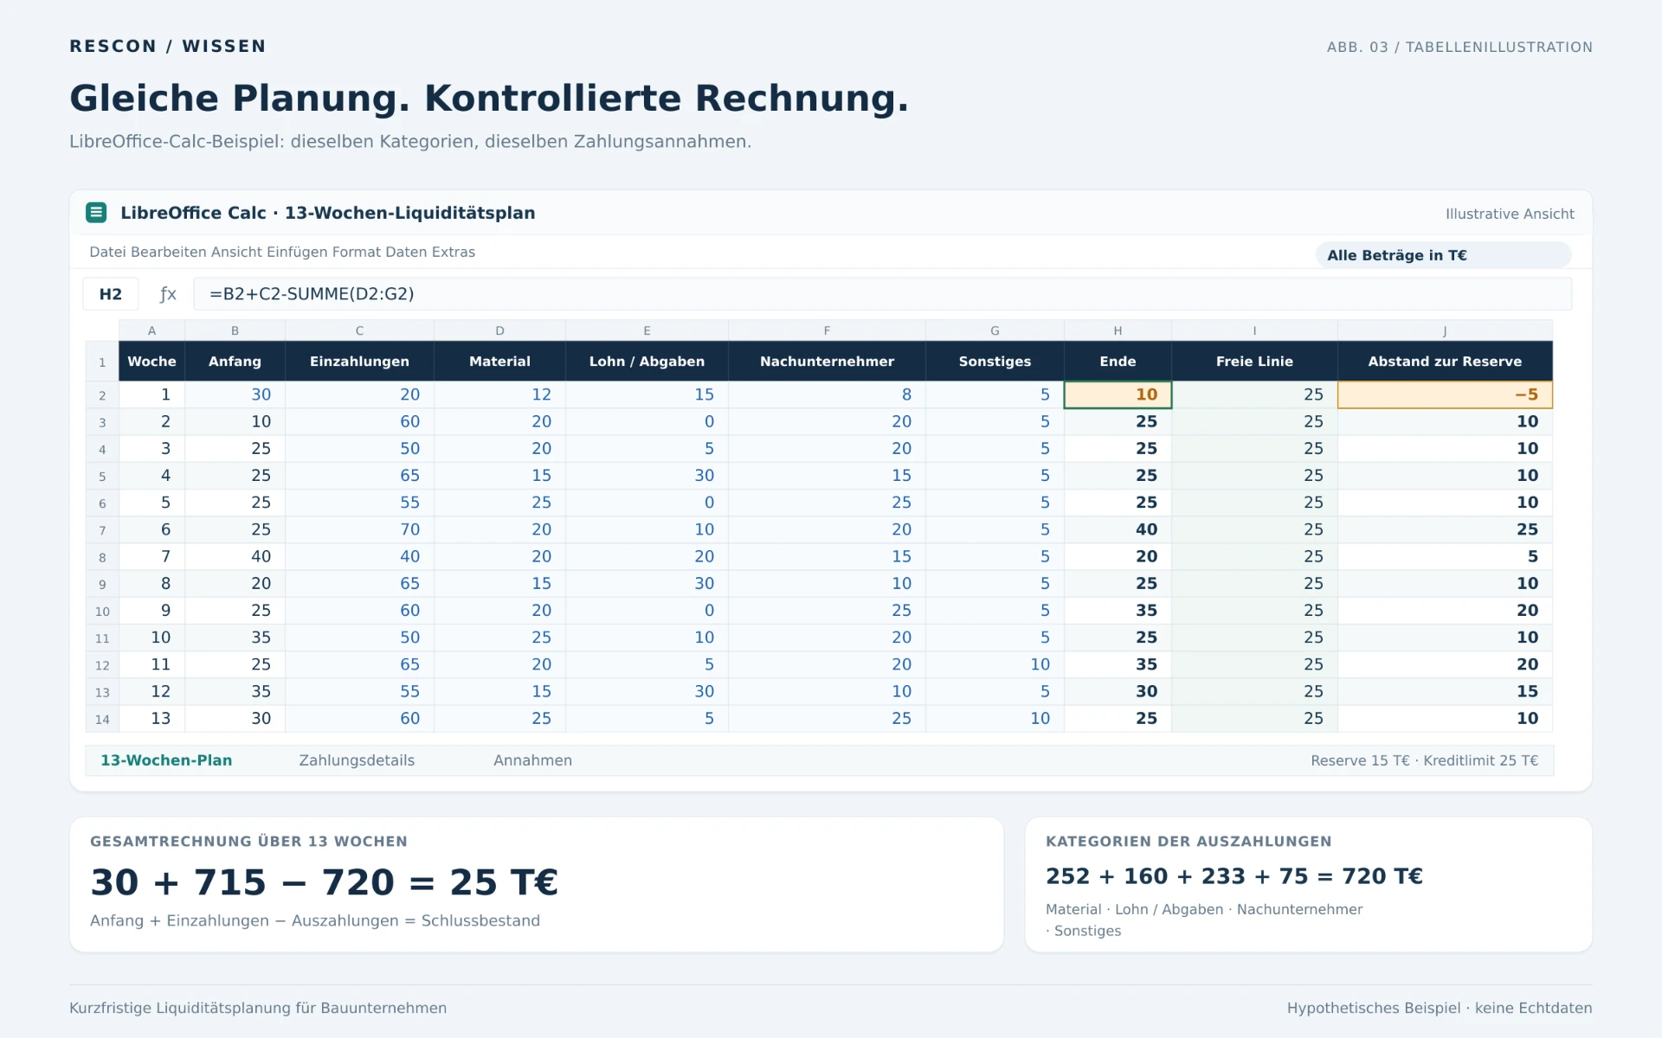The width and height of the screenshot is (1662, 1038).
Task: Click the formula bar with =B2+C2-SUMME(D2:G2)
Action: pyautogui.click(x=882, y=294)
